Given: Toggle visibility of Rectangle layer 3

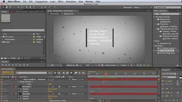Looking at the screenshot, I should 2,94.
